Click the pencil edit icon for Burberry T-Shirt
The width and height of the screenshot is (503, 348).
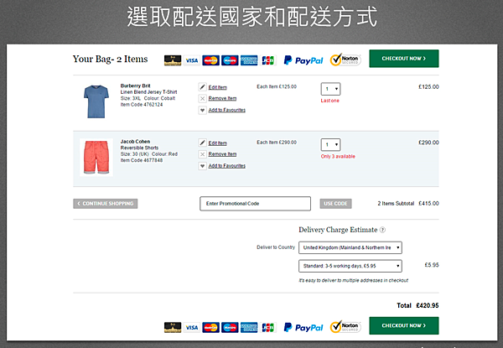202,87
